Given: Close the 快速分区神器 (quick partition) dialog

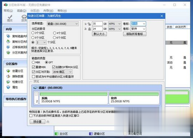Looking at the screenshot, I should point(162,16).
